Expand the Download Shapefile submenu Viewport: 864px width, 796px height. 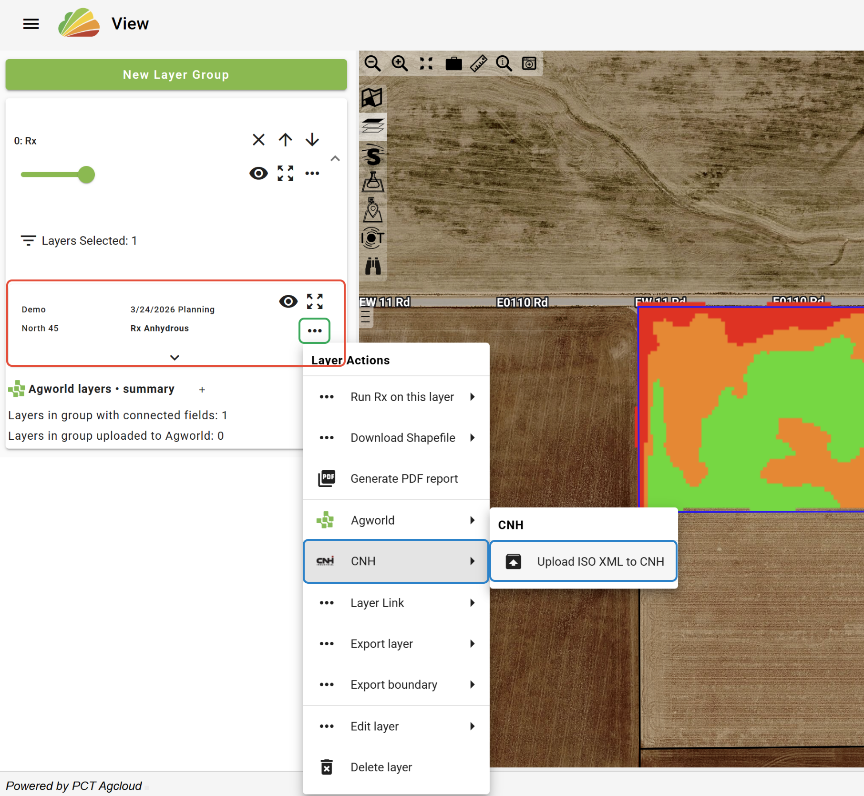click(396, 438)
